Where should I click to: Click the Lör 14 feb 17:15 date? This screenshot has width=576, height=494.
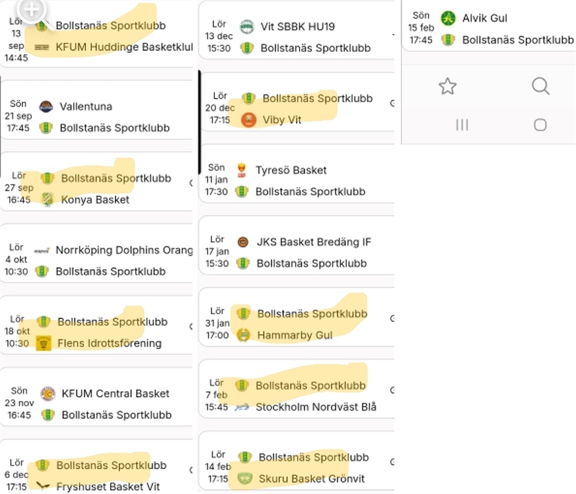pos(218,466)
